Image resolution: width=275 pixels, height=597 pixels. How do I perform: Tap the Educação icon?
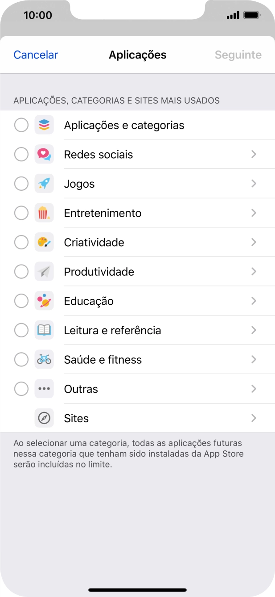pos(44,301)
